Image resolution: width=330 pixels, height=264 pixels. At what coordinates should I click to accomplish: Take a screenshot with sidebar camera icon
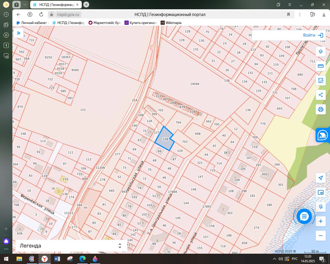click(x=6, y=56)
